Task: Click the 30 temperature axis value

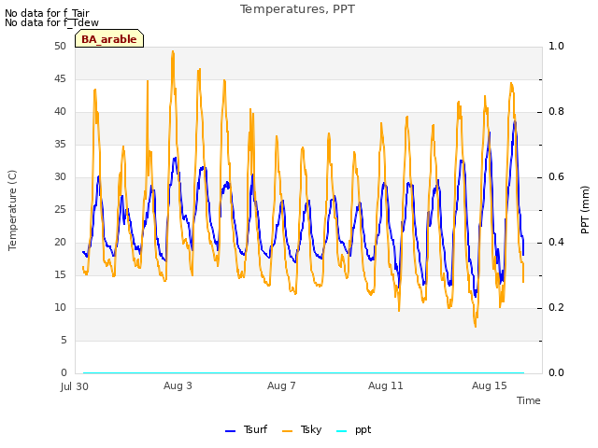Action: point(60,176)
